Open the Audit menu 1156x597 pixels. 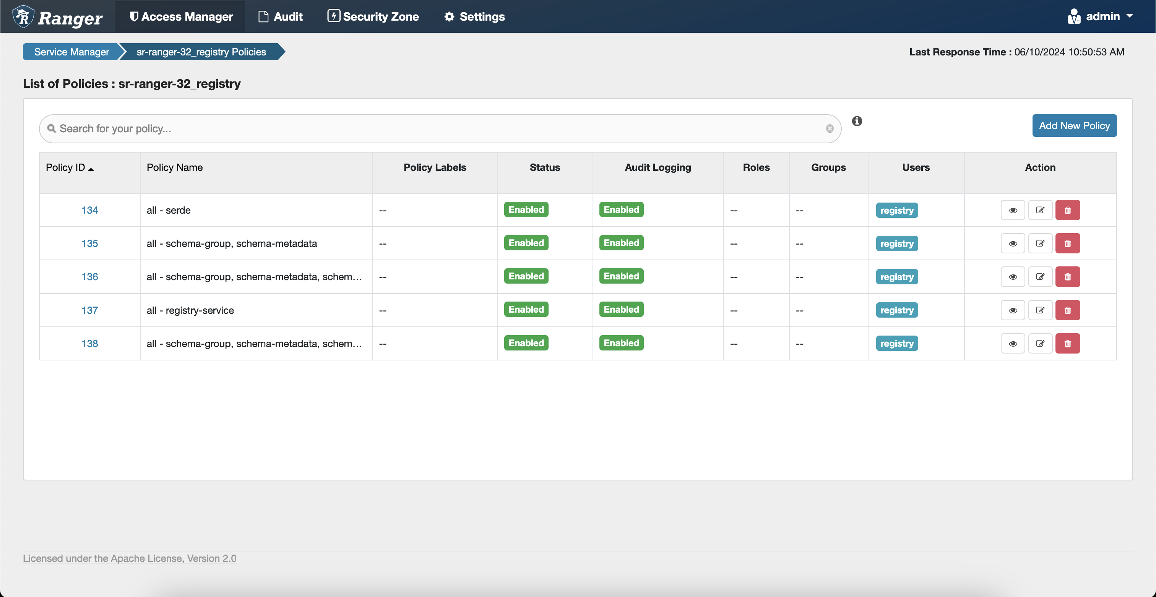tap(281, 16)
